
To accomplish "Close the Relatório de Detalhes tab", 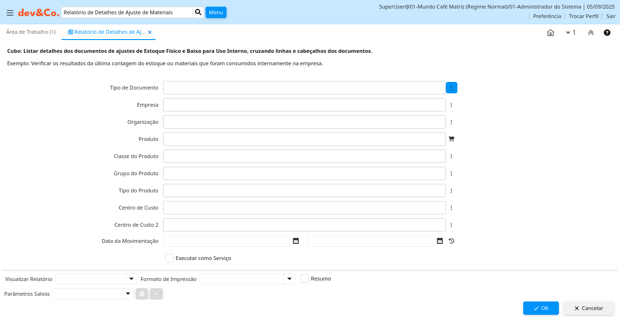I will [x=150, y=32].
